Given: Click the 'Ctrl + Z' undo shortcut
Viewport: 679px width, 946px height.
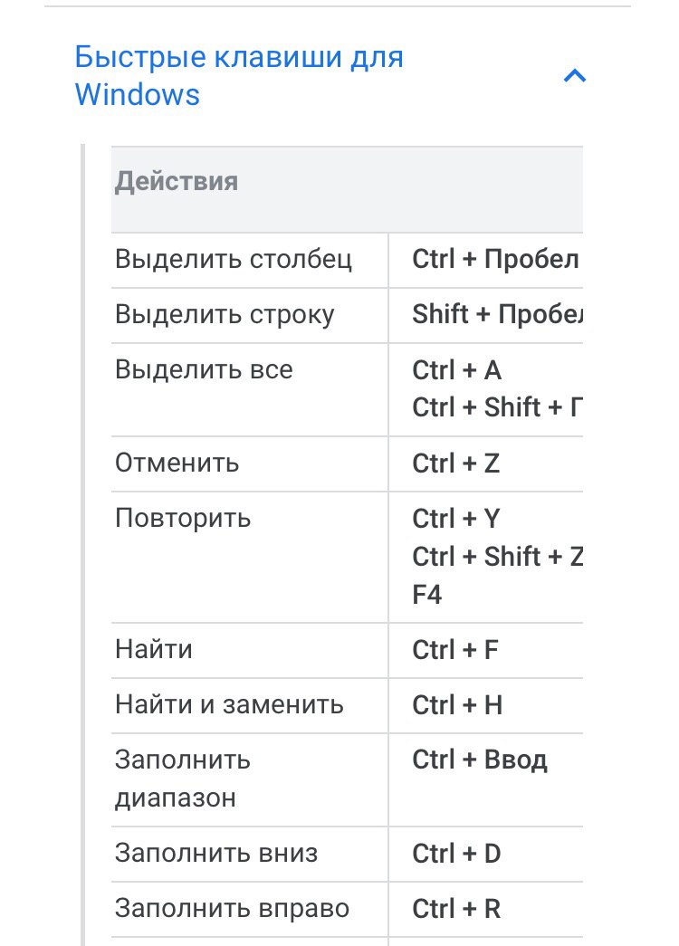Looking at the screenshot, I should coord(456,463).
